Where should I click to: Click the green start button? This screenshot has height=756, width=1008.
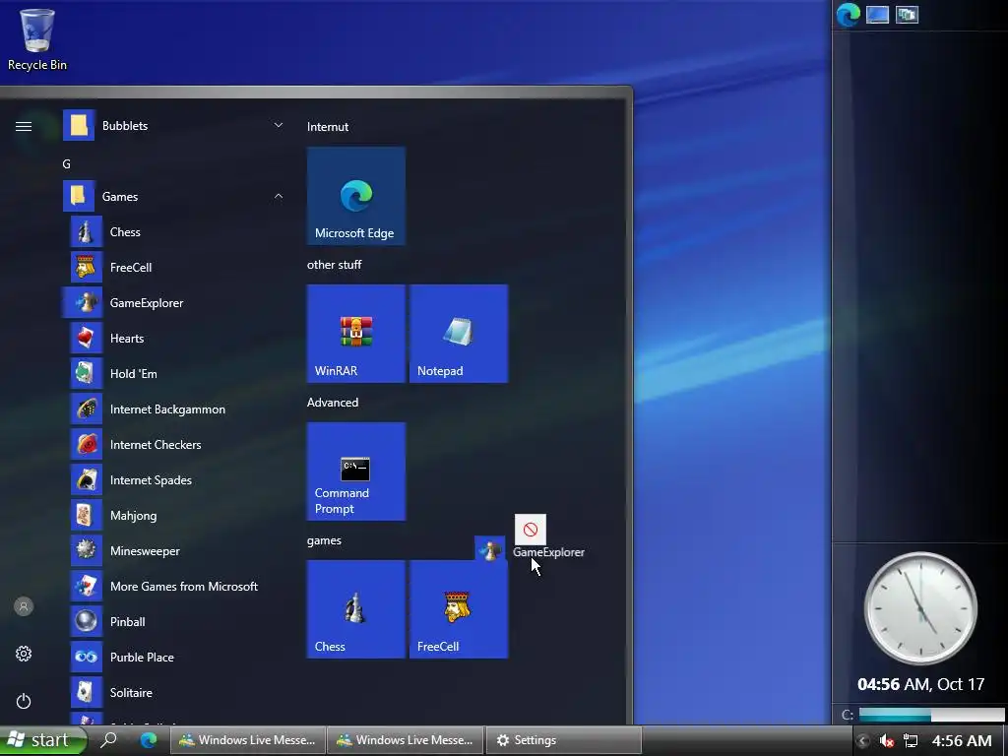(x=42, y=740)
